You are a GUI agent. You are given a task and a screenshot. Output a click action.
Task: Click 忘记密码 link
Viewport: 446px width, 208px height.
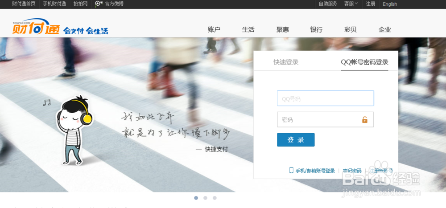tap(352, 171)
